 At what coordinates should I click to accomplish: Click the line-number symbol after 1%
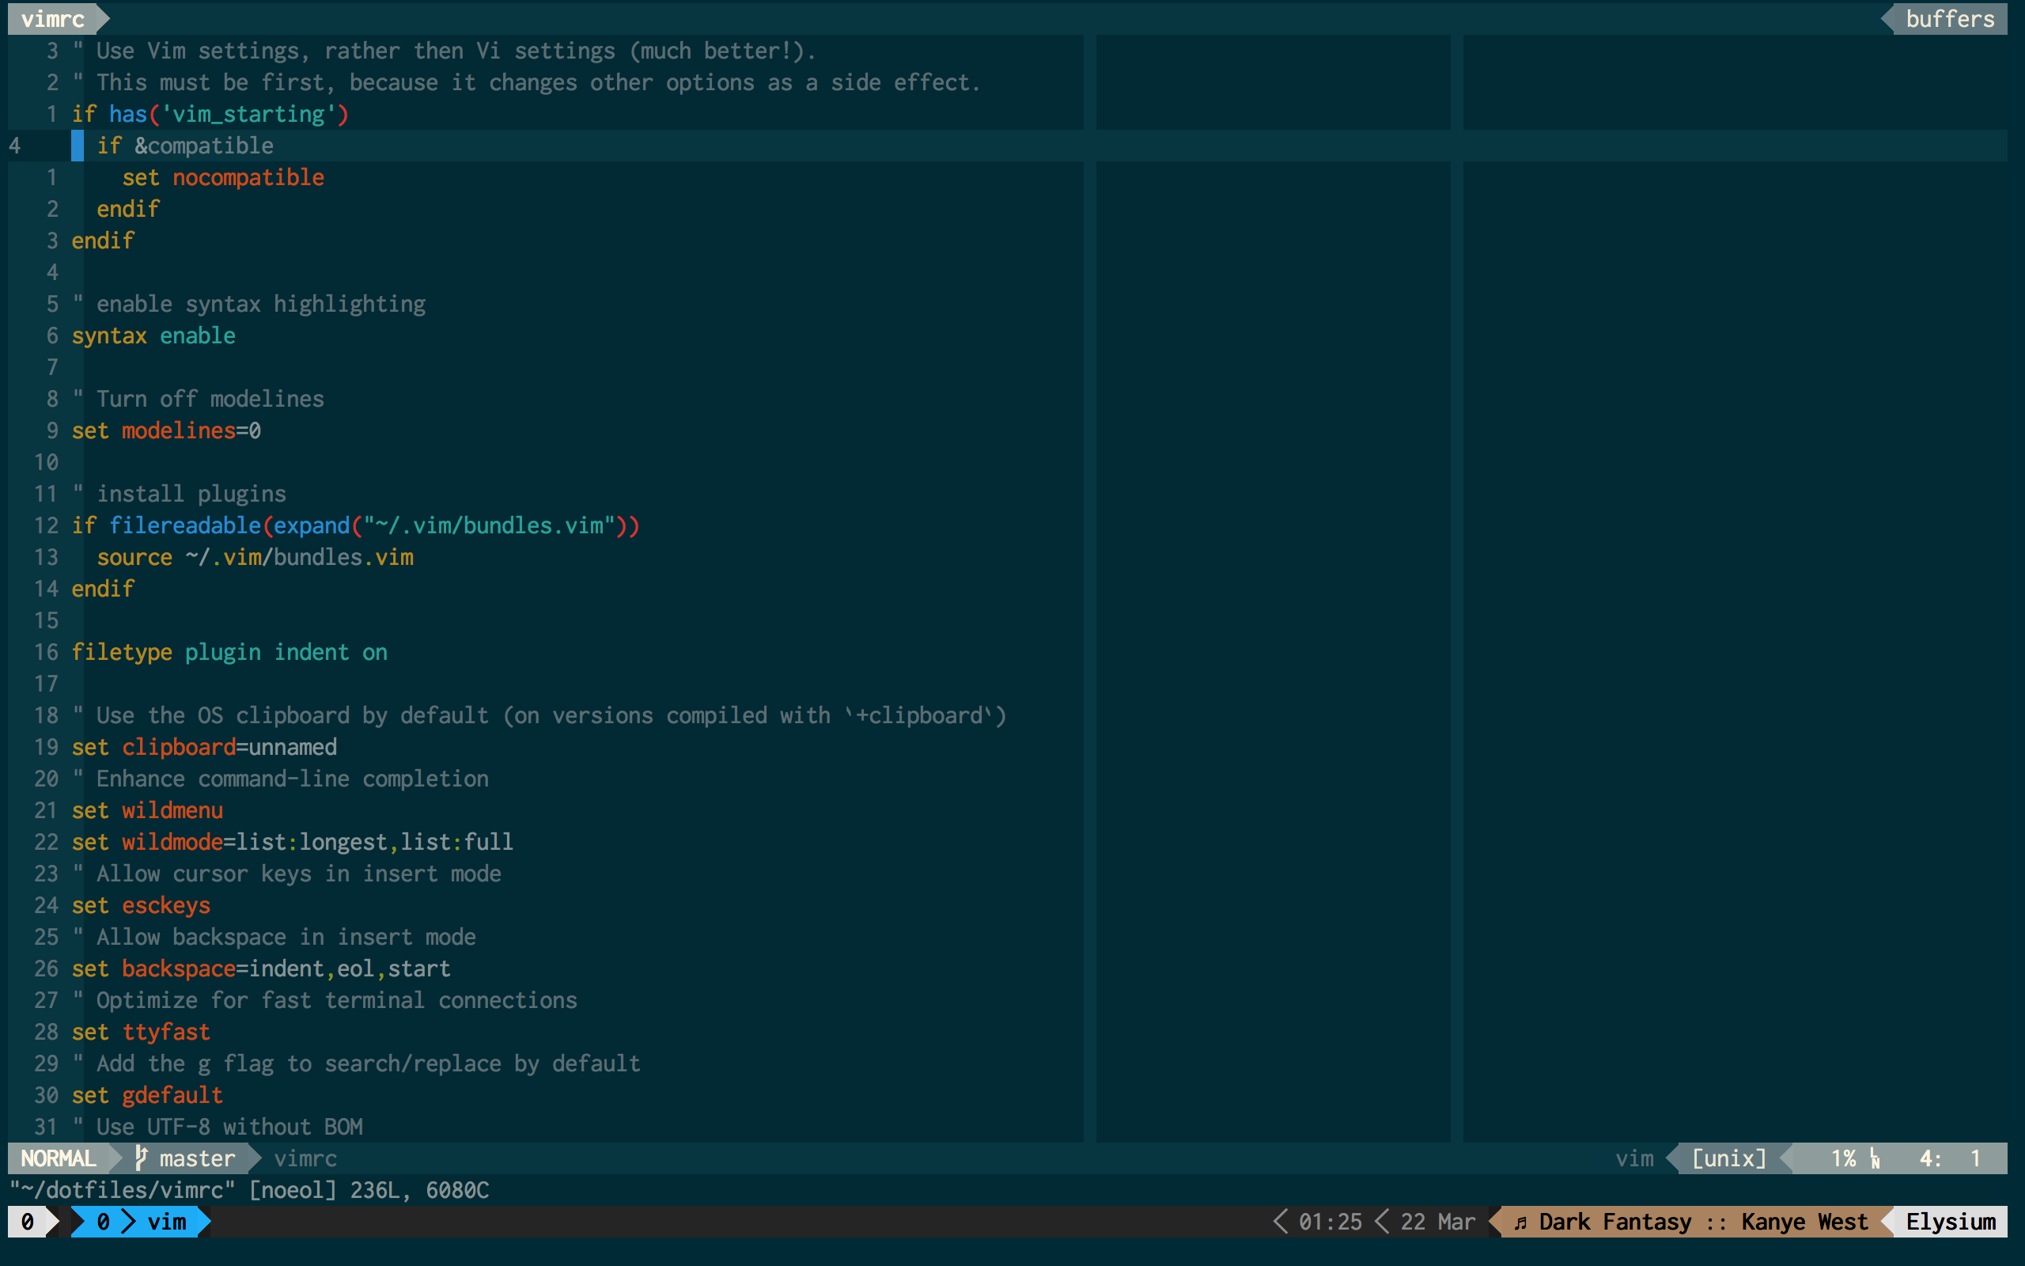1875,1159
